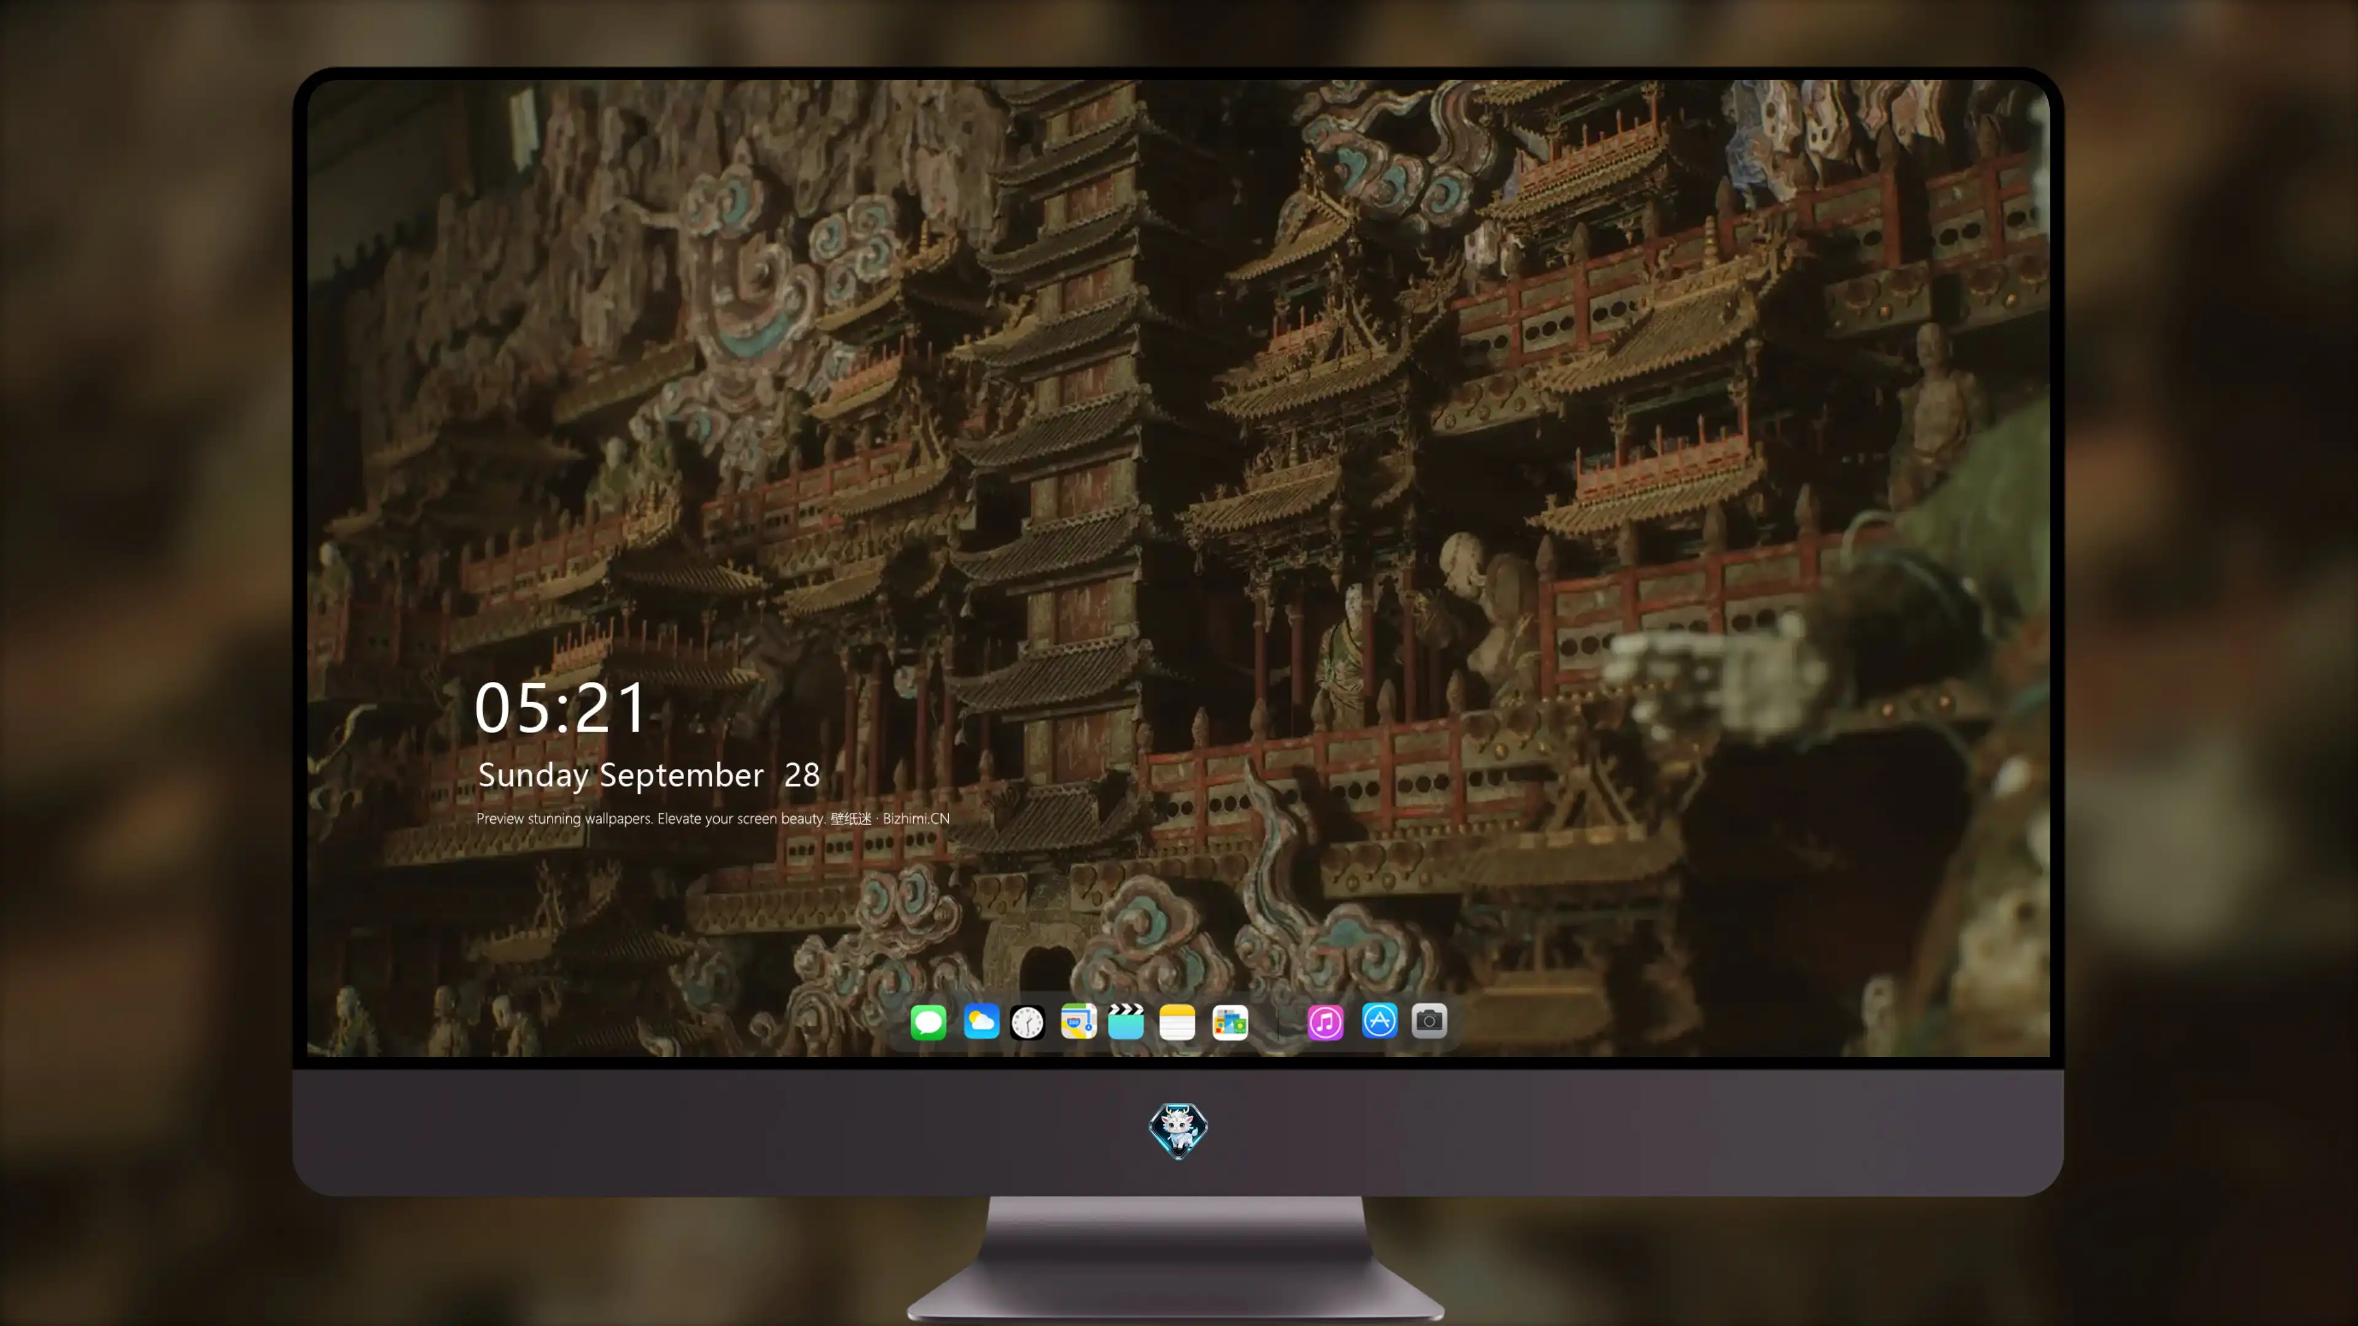Viewport: 2358px width, 1326px height.
Task: Open the Messages app in the dock
Action: tap(928, 1022)
